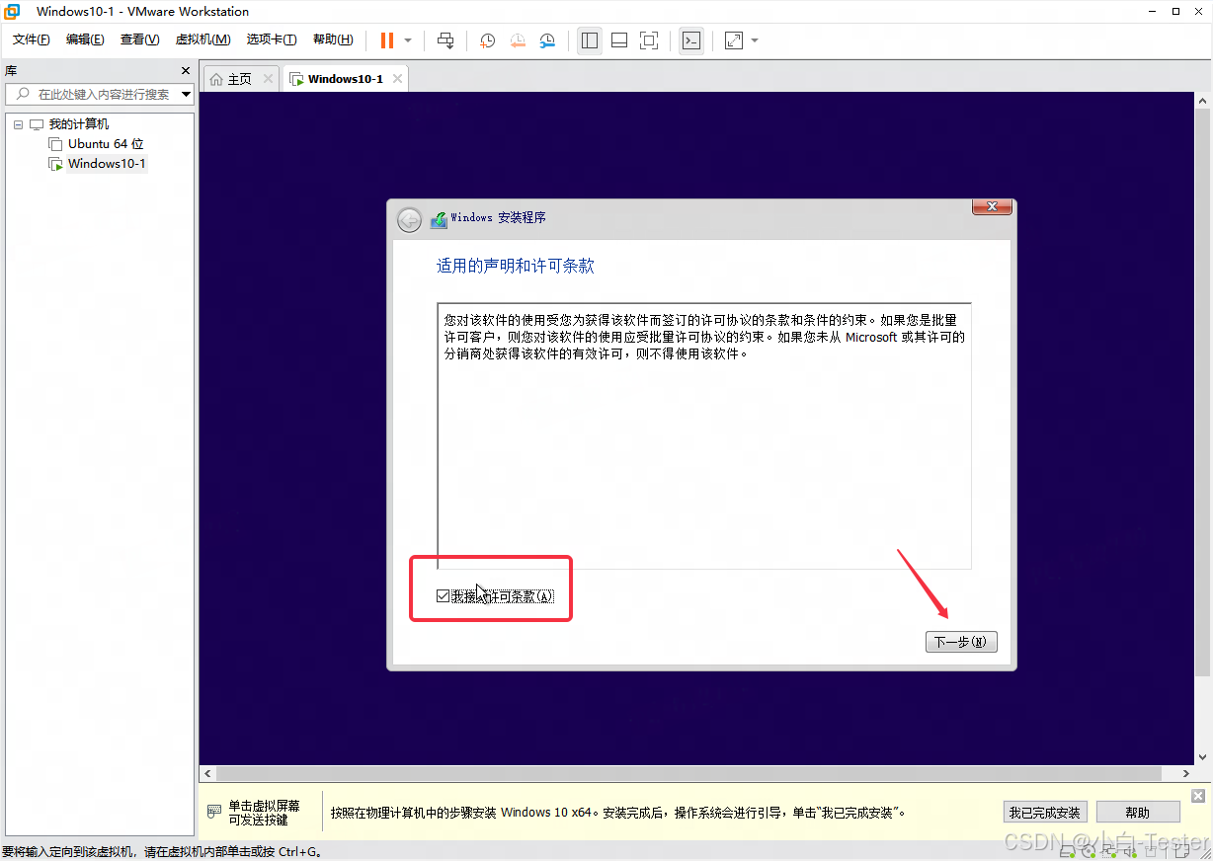The image size is (1213, 861).
Task: Revert to the previous snapshot icon
Action: click(x=518, y=40)
